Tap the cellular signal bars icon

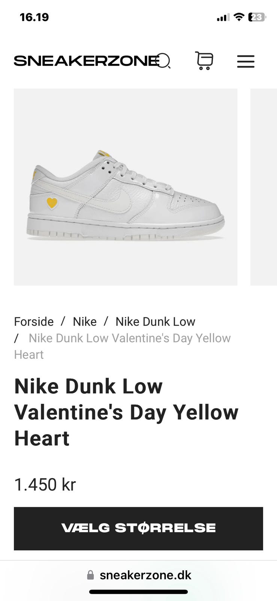click(223, 17)
